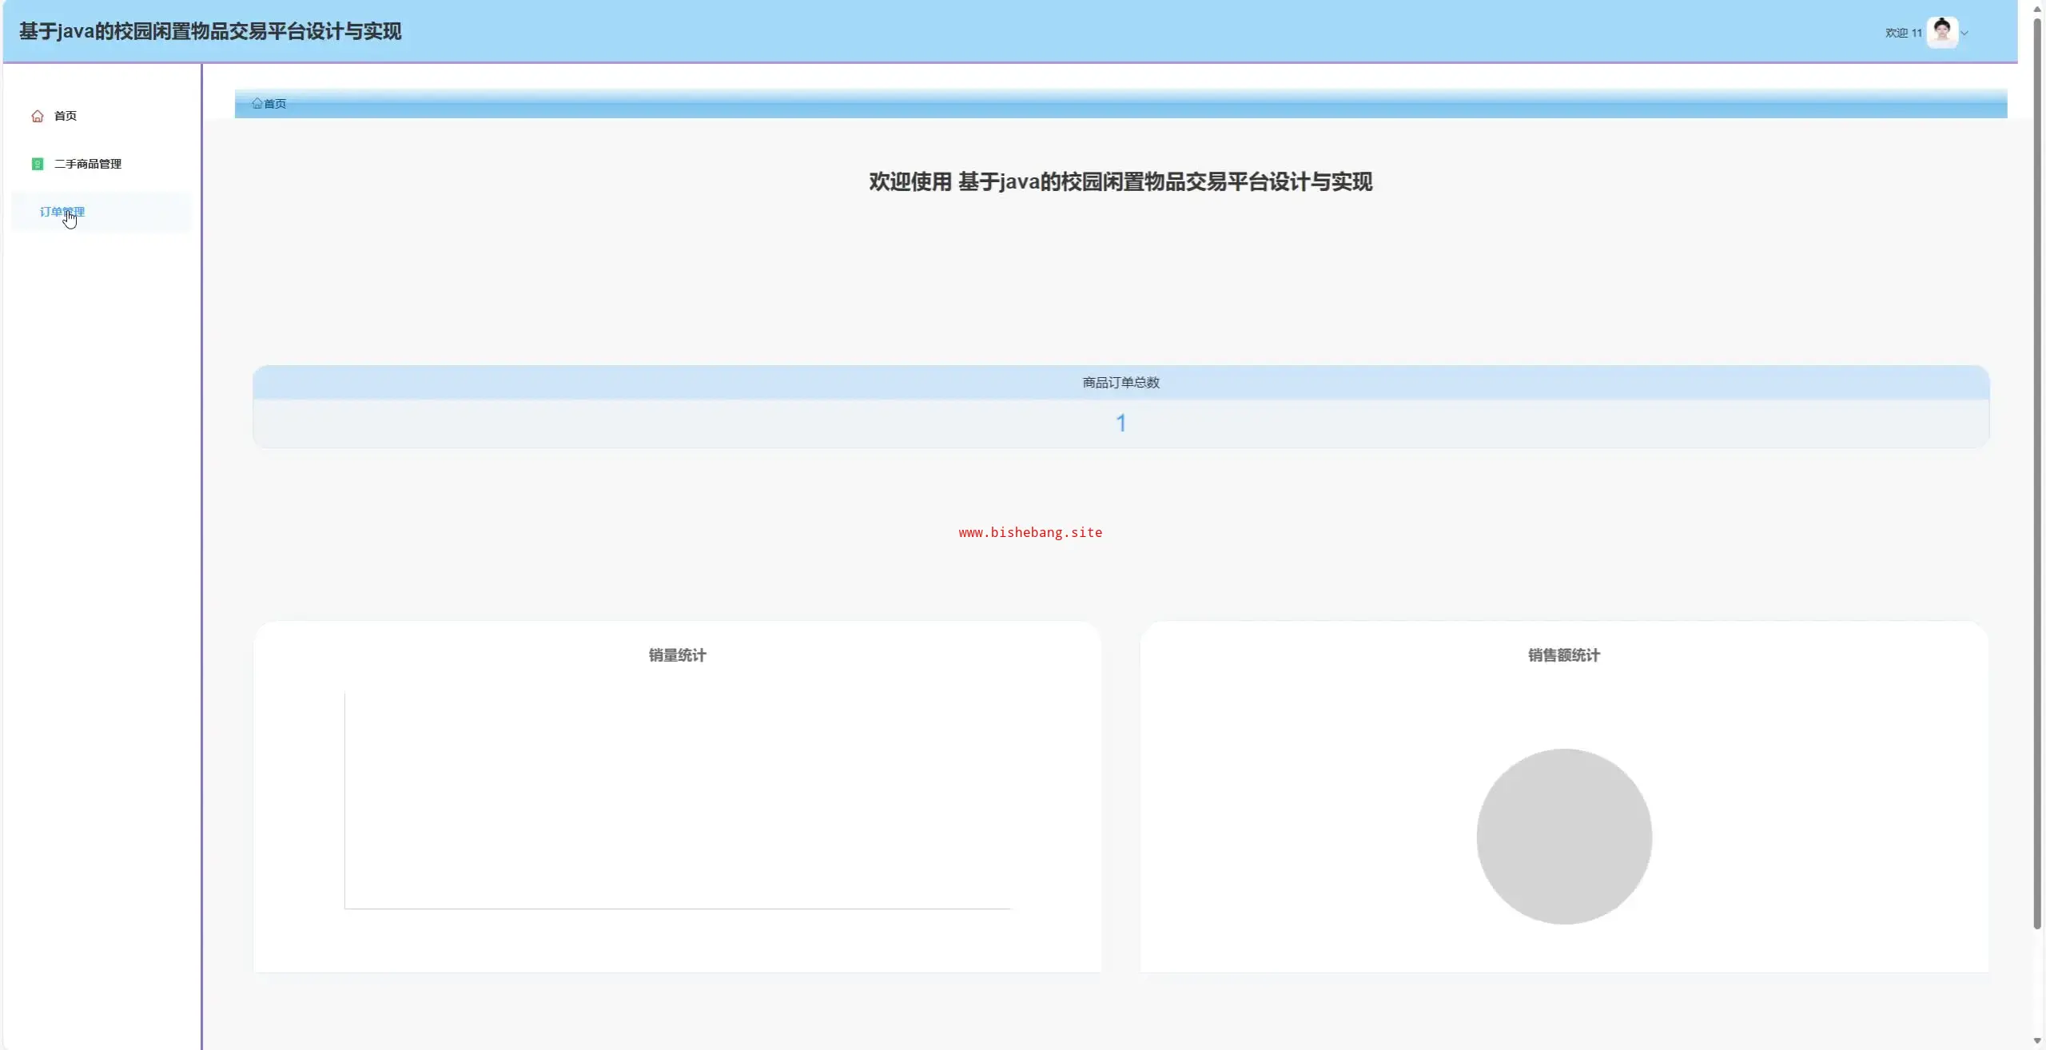Viewport: 2046px width, 1050px height.
Task: Click the 销售额统计 chart title
Action: point(1563,655)
